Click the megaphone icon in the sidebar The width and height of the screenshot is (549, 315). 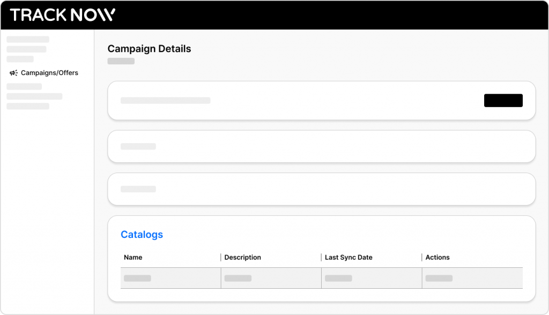click(x=13, y=73)
